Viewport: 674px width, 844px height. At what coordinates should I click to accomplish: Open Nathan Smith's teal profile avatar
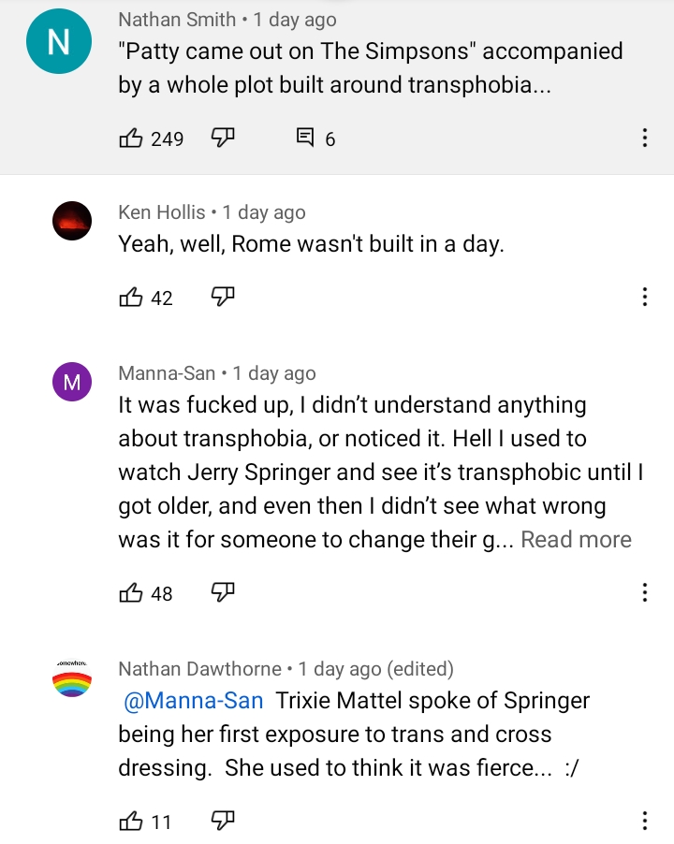point(60,43)
